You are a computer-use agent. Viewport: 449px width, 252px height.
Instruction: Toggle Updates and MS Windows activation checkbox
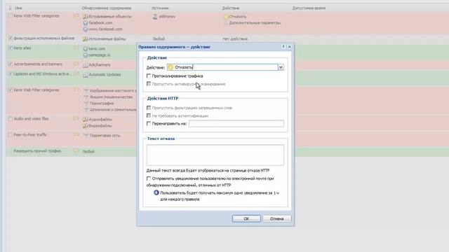pyautogui.click(x=11, y=74)
